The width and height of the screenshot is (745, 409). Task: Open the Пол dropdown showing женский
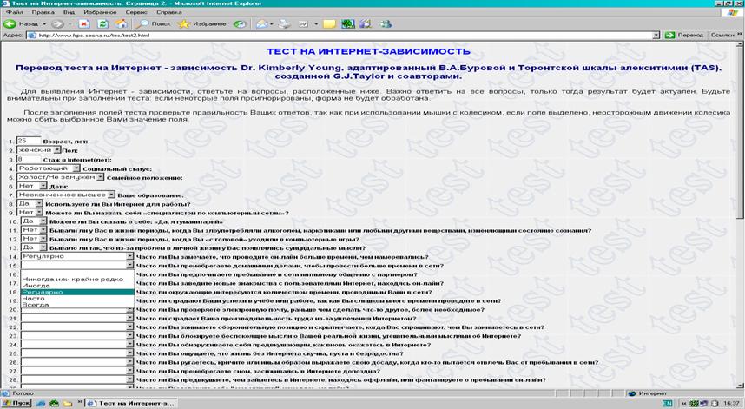(x=39, y=149)
